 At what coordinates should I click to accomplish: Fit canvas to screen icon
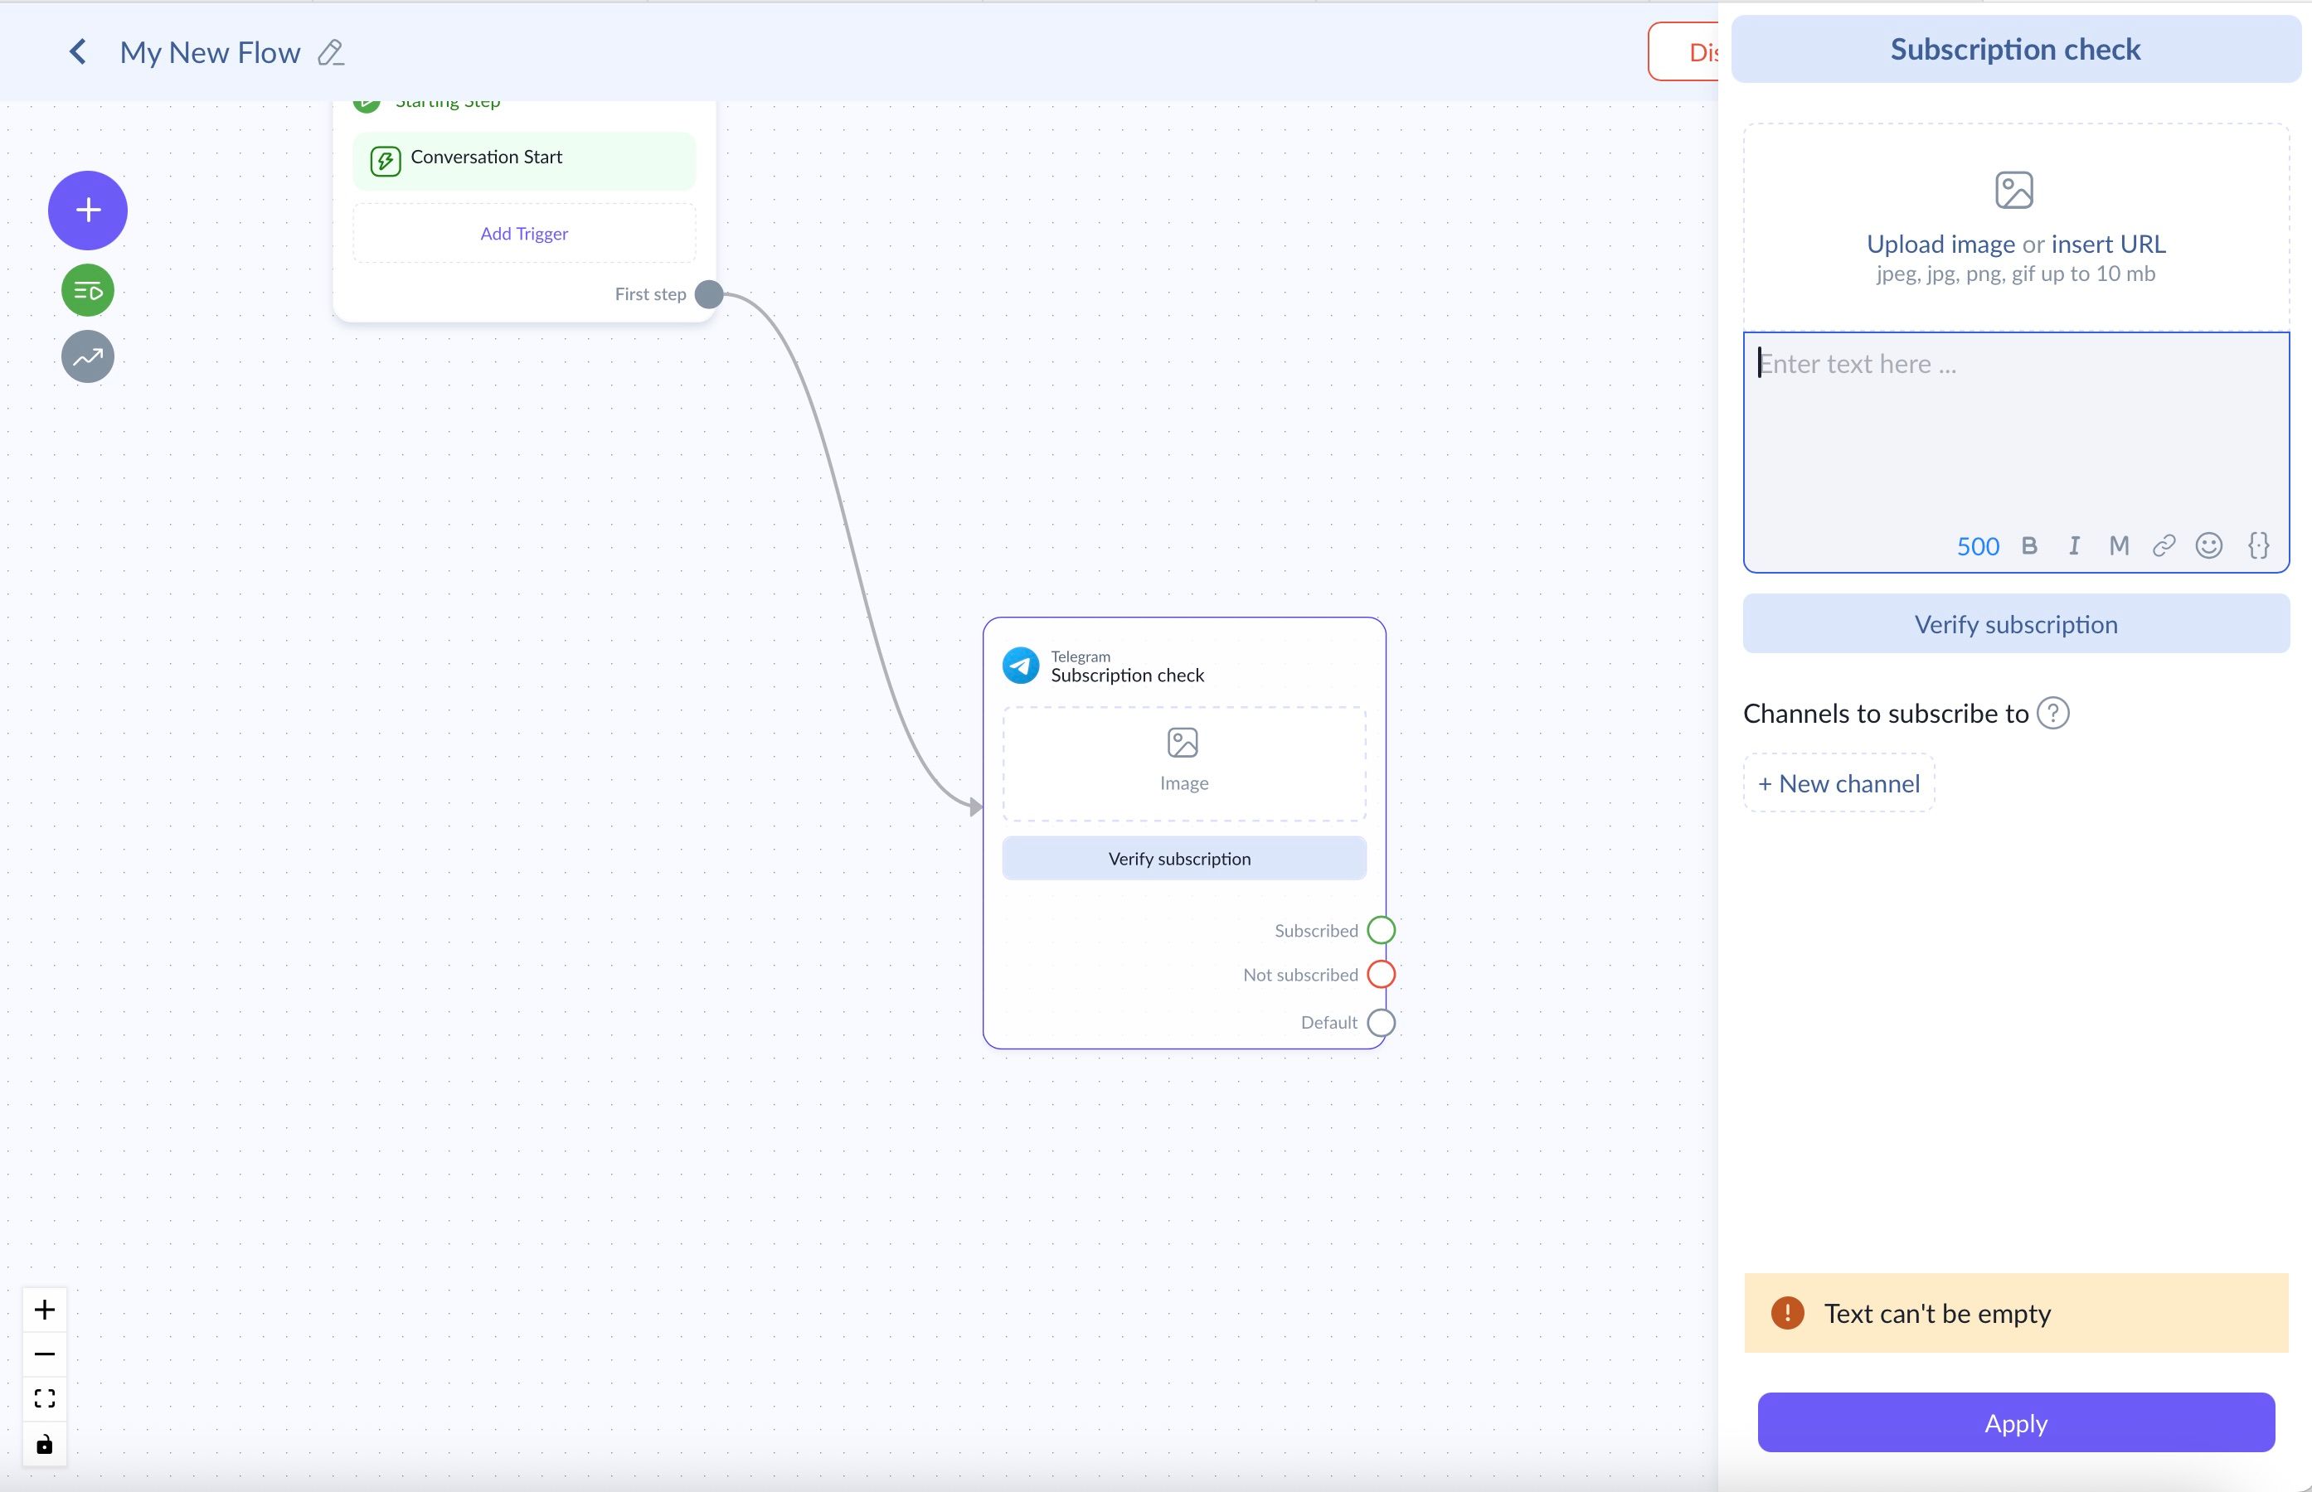(45, 1398)
